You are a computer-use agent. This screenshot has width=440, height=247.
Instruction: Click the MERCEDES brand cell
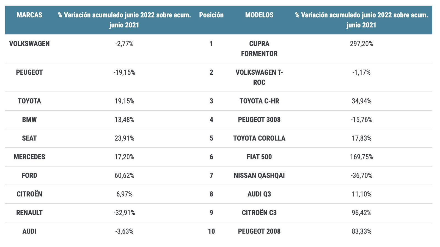point(29,157)
